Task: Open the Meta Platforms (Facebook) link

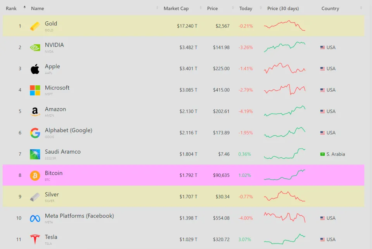Action: click(x=79, y=216)
